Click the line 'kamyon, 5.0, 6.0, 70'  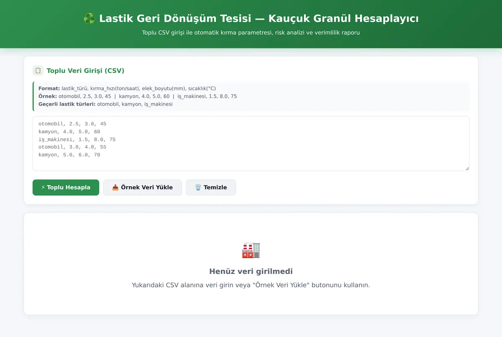[69, 155]
